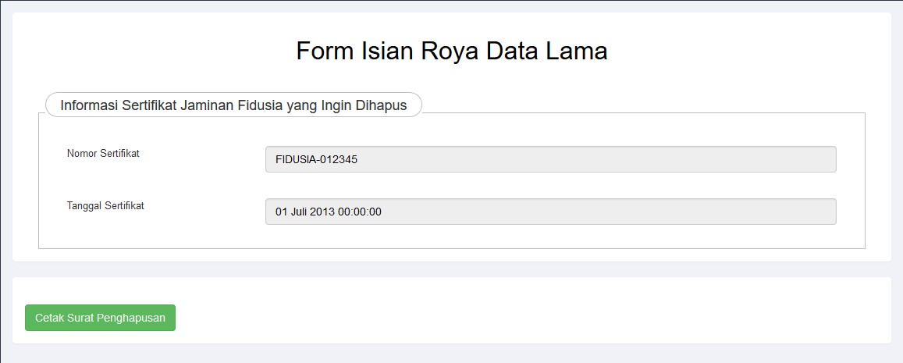Viewport: 903px width, 363px height.
Task: Focus the Nomor Sertifikat input field
Action: pyautogui.click(x=550, y=159)
